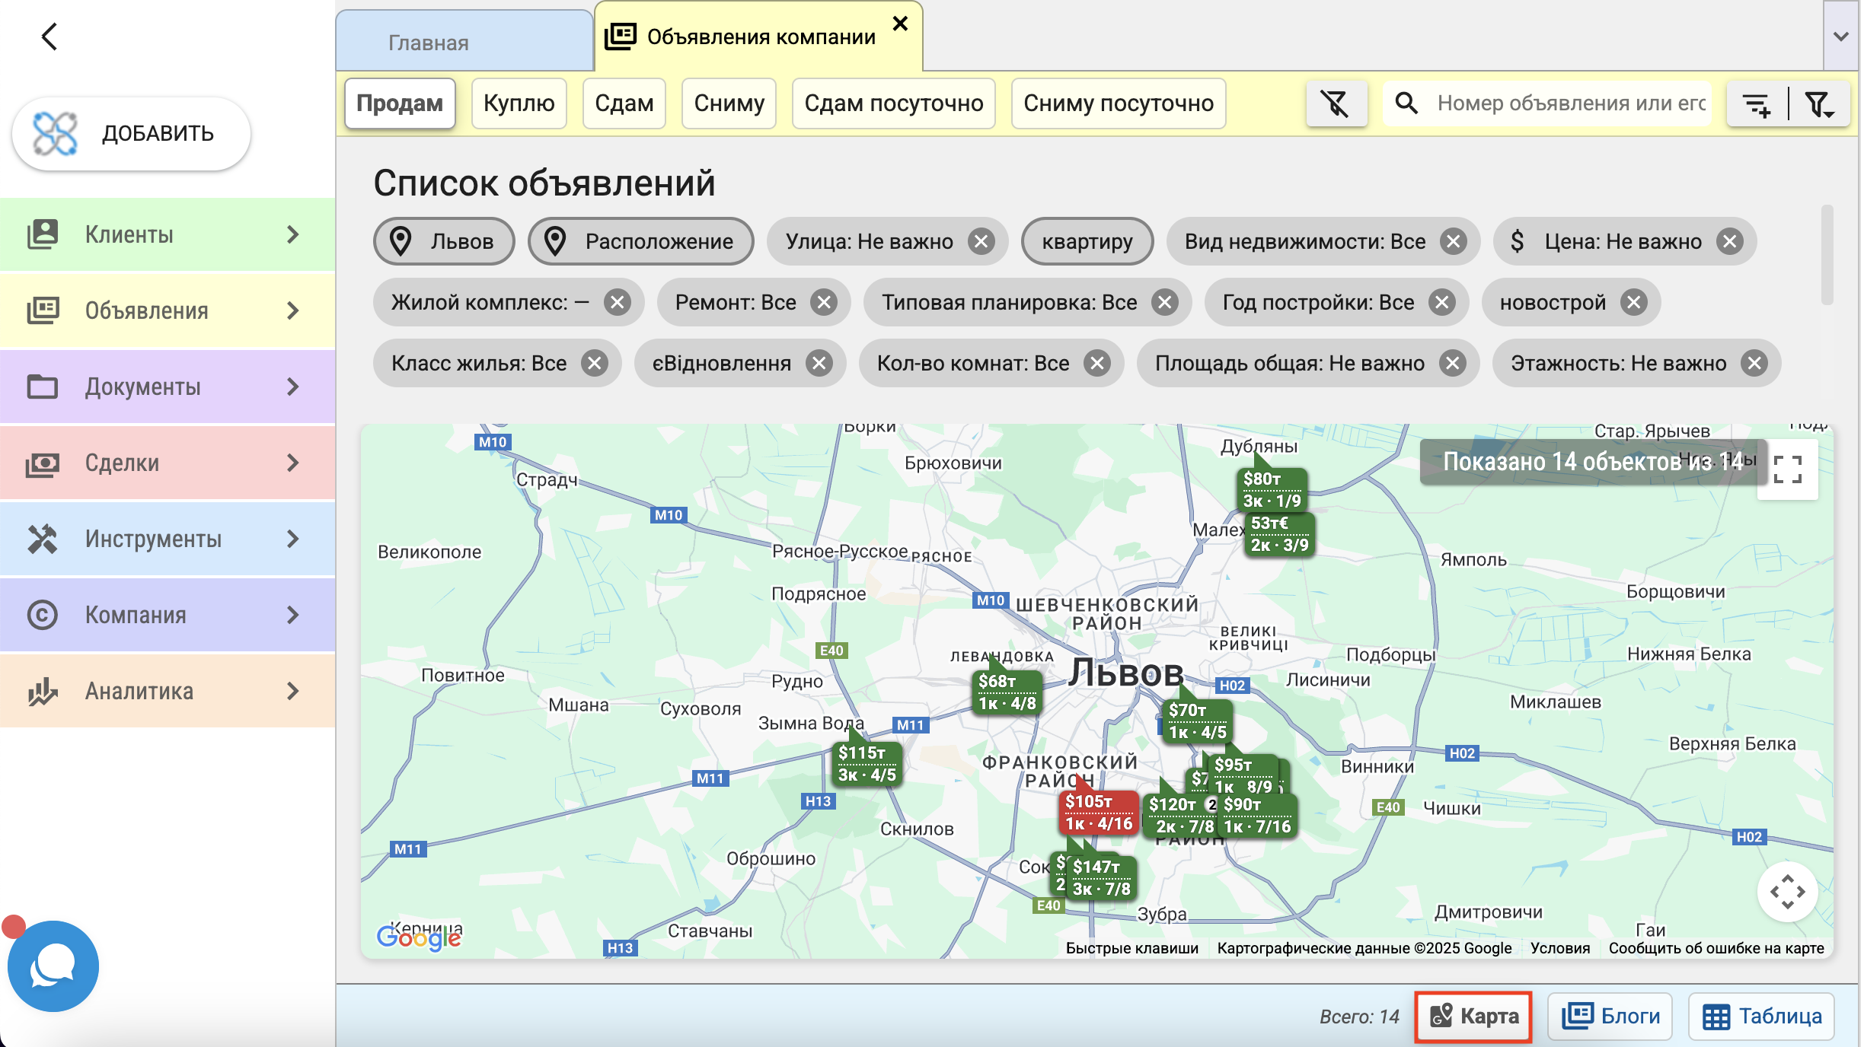This screenshot has height=1047, width=1864.
Task: Open the filter funnel dropdown icon
Action: 1820,103
